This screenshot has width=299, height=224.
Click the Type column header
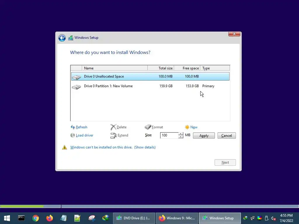215,68
